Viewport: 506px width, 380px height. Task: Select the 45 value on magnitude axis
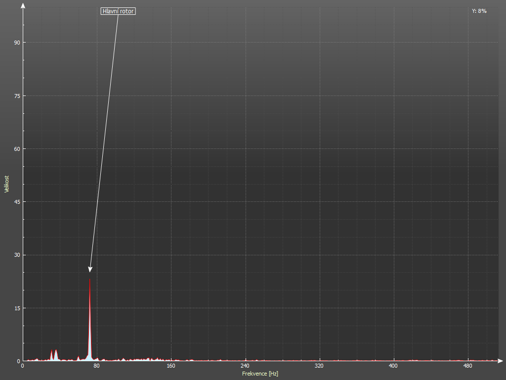tap(17, 202)
